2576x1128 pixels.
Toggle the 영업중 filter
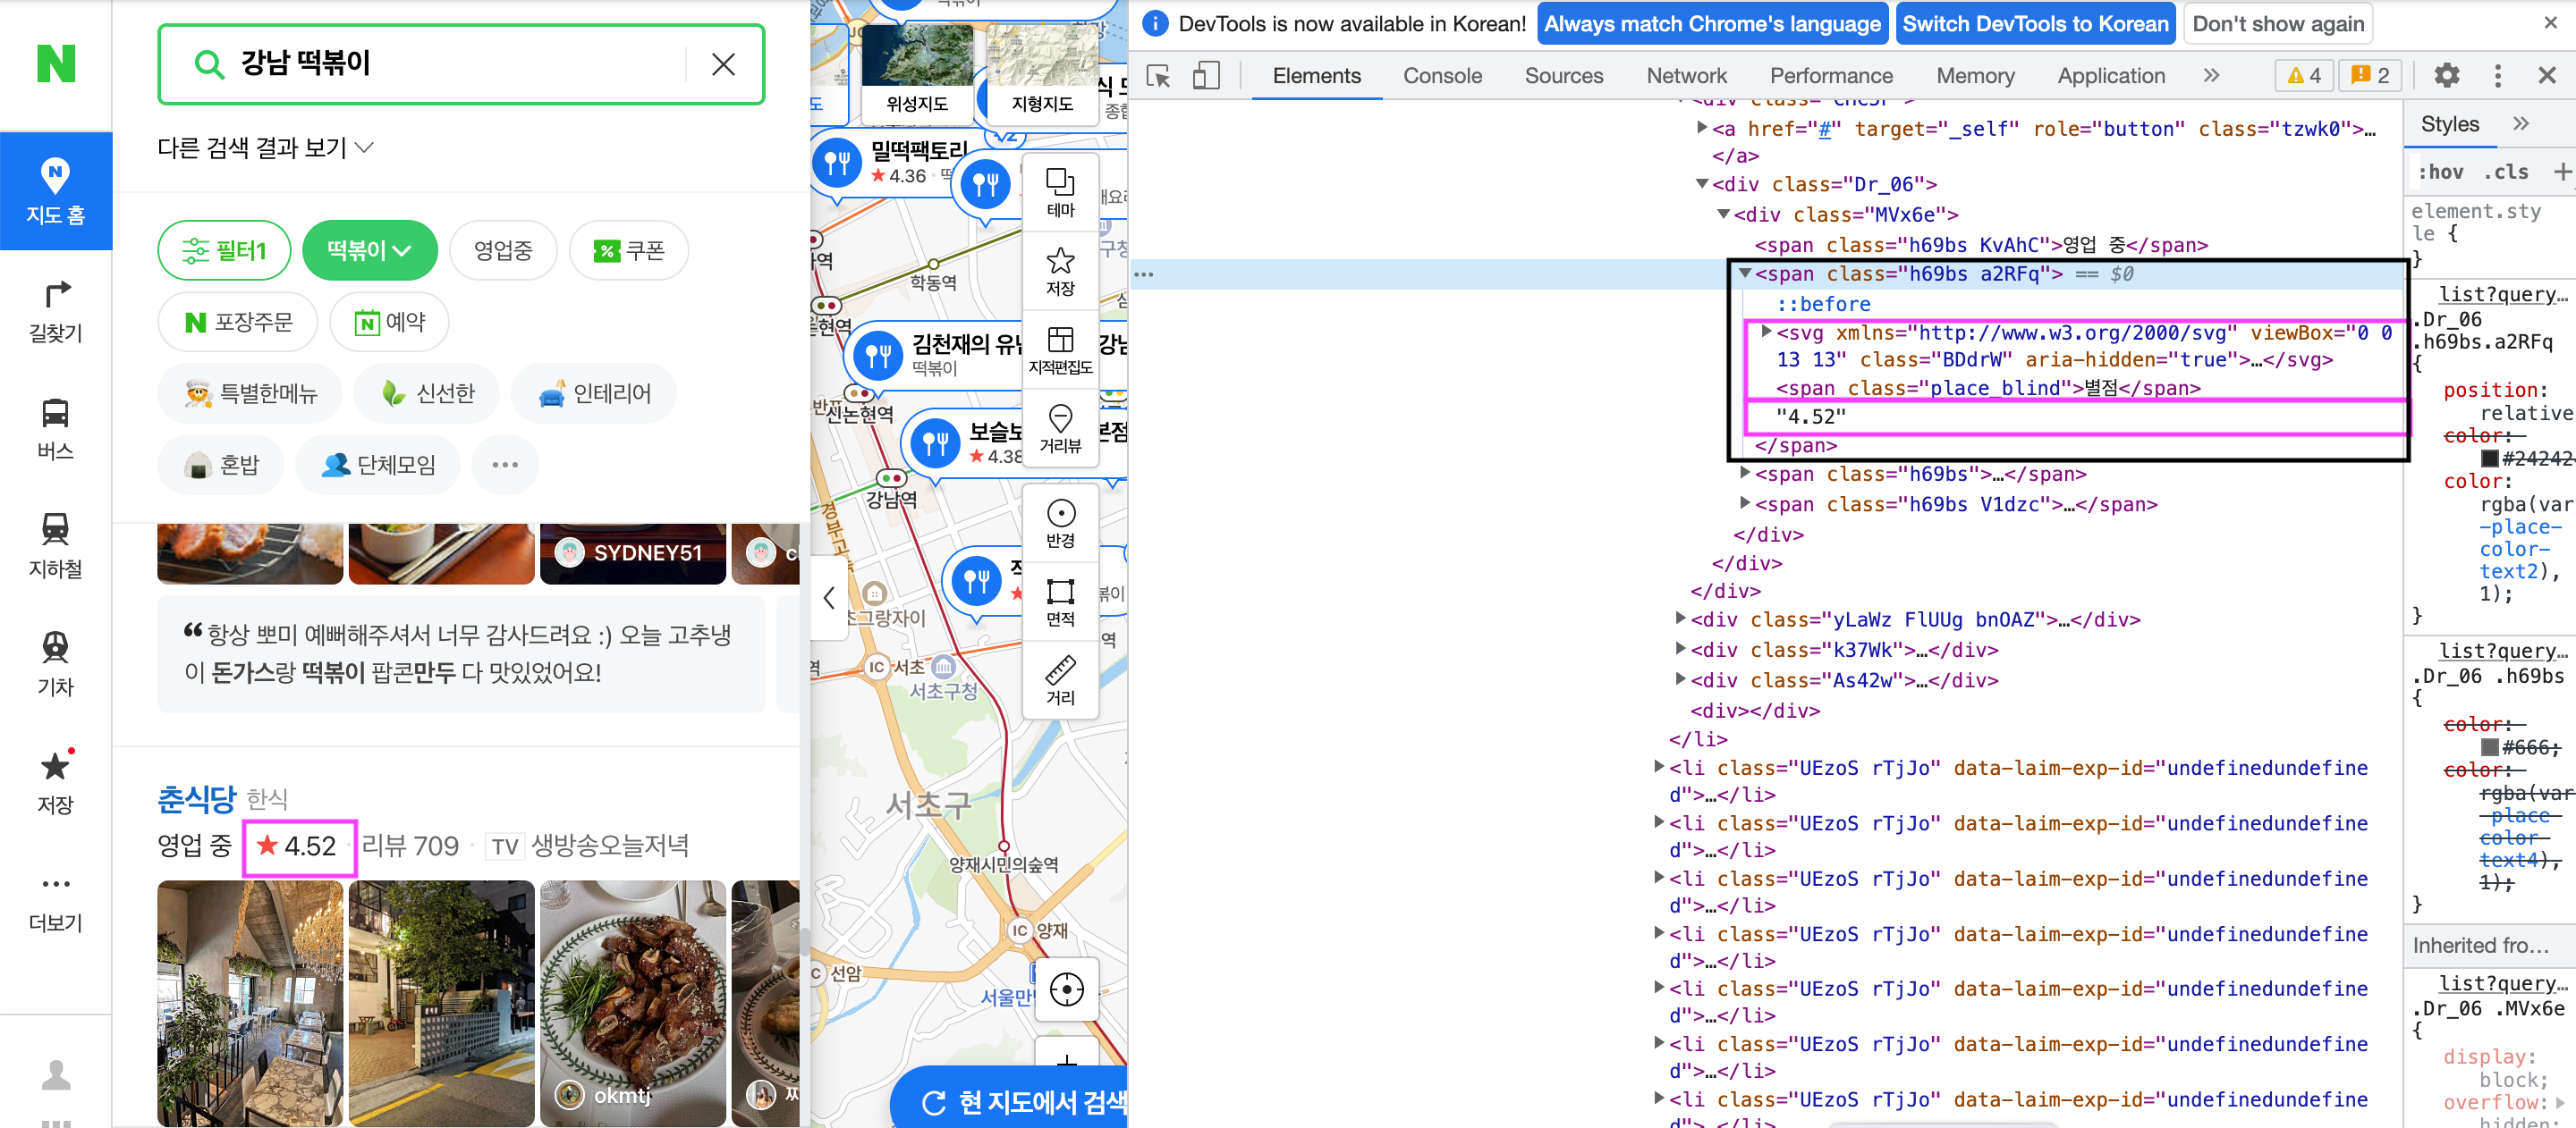(503, 249)
